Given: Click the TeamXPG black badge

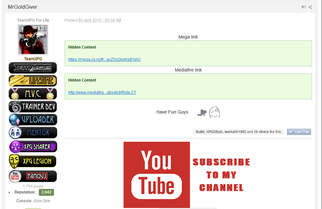Looking at the screenshot, I should [x=33, y=68].
